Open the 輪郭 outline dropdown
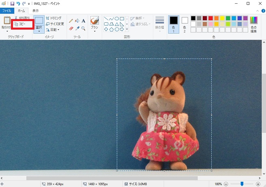This screenshot has height=187, width=266. 137,18
